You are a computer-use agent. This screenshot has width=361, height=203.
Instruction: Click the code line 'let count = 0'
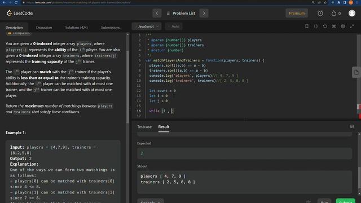(162, 91)
